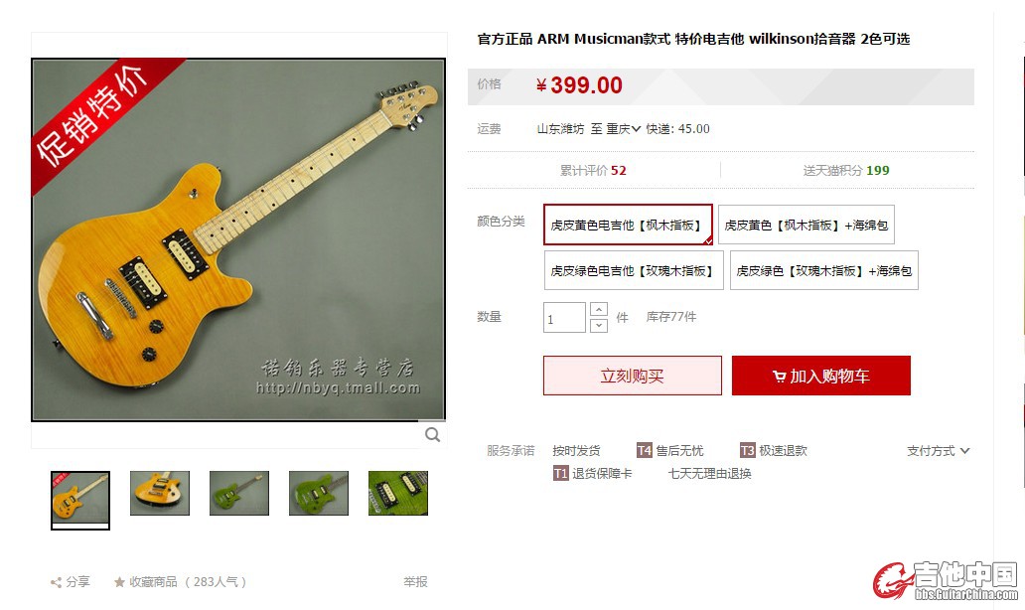Open the 累计评价 52 reviews tab
Screen dimensions: 1025x610
coord(593,171)
